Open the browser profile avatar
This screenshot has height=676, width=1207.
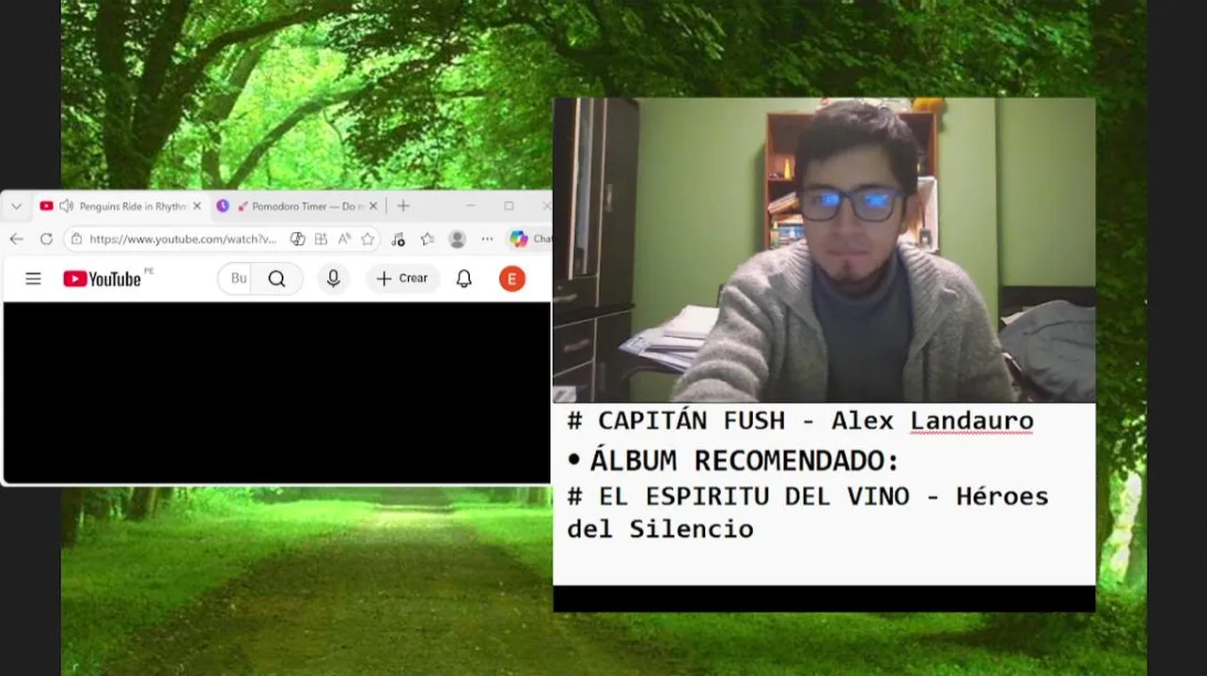coord(458,239)
